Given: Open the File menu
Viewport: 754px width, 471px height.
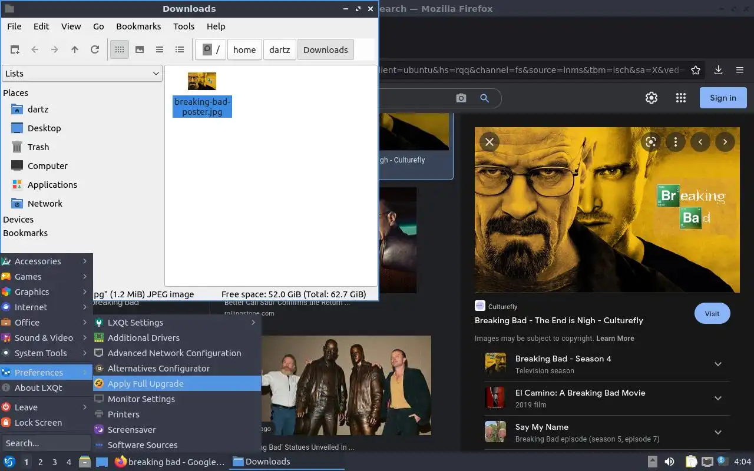Looking at the screenshot, I should (x=14, y=26).
